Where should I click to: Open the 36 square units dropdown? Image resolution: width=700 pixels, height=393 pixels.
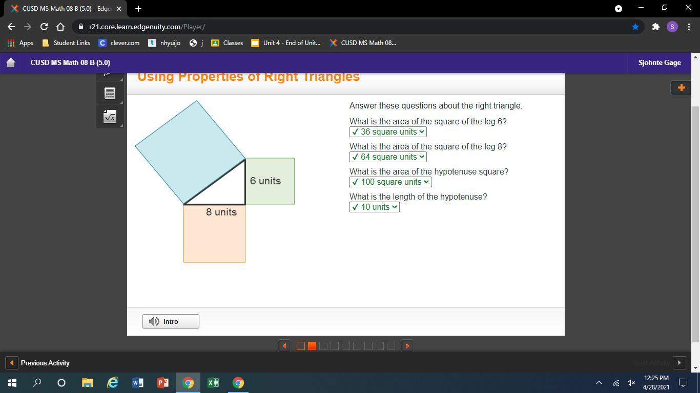pyautogui.click(x=388, y=132)
